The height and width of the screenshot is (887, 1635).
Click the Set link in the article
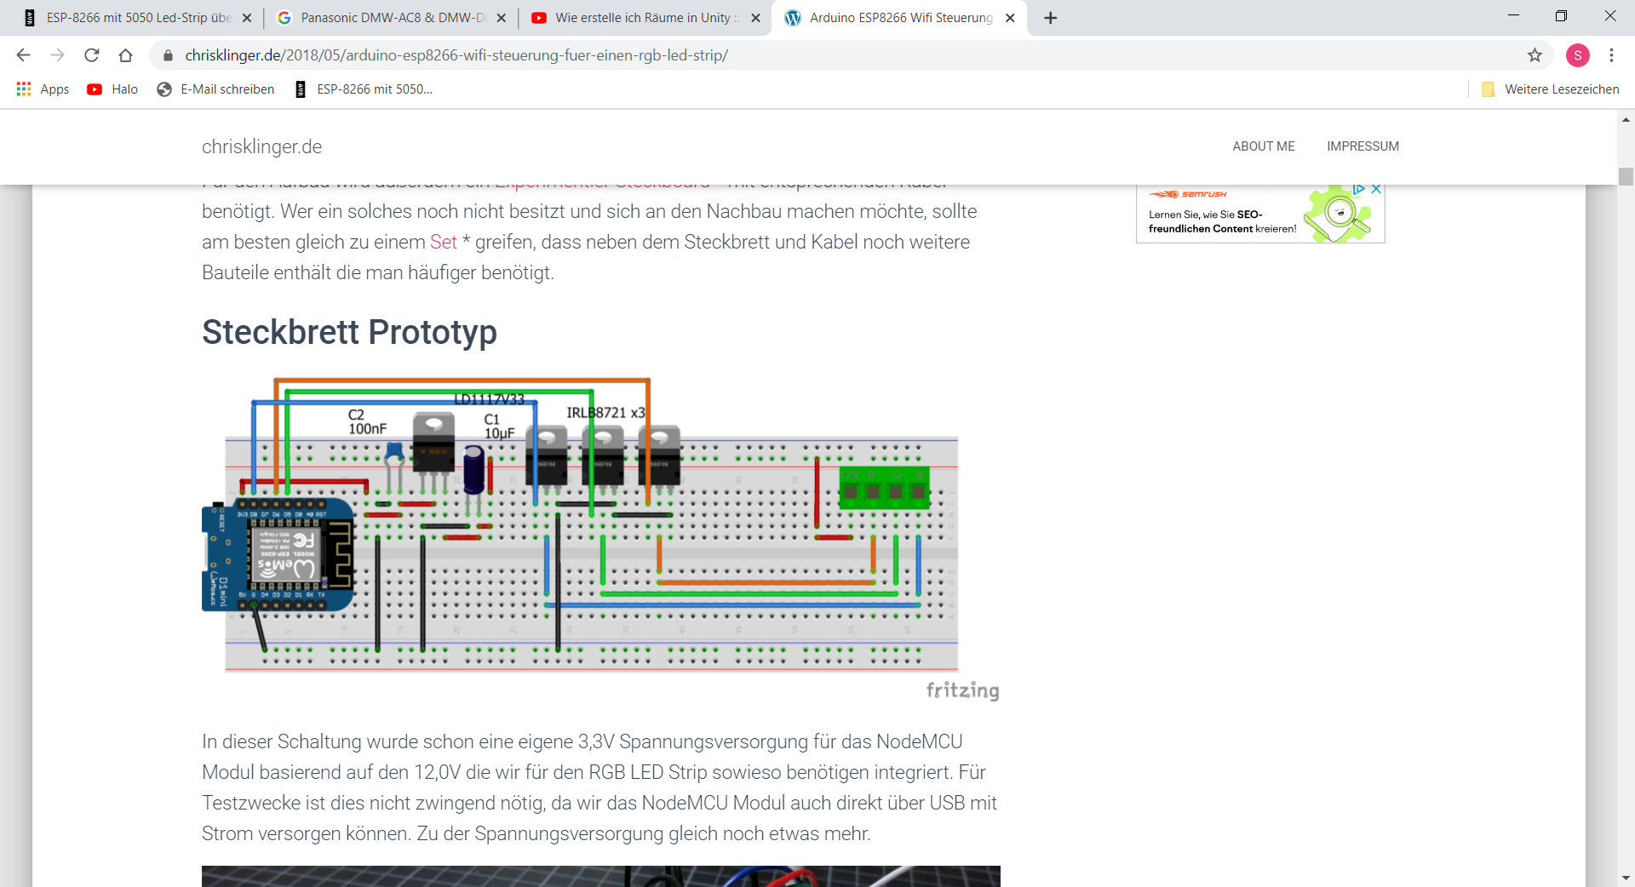(x=444, y=243)
